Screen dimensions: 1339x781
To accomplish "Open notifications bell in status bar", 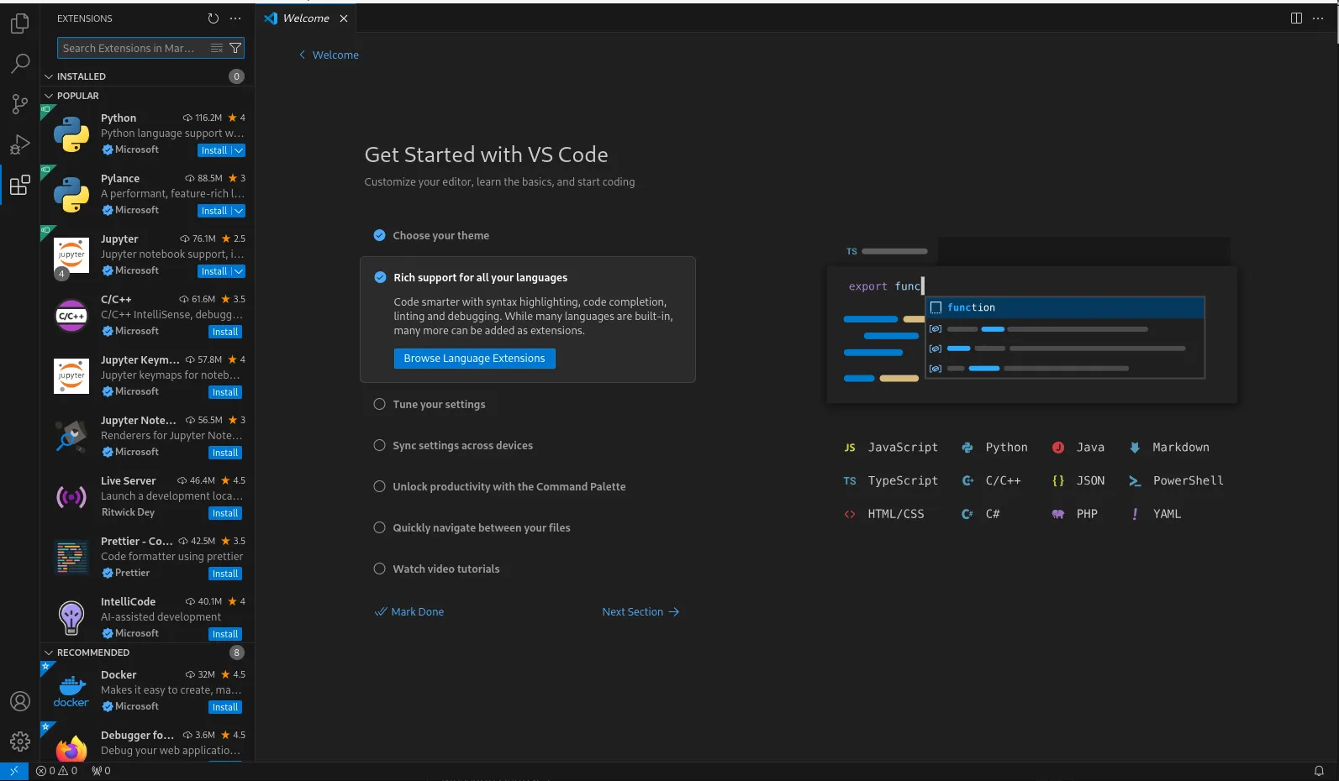I will [x=1319, y=771].
